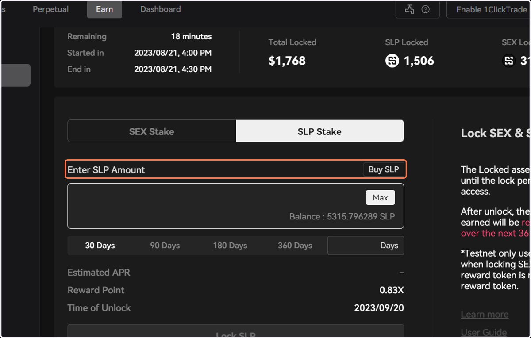531x338 pixels.
Task: Click the custom Days input field
Action: coord(366,246)
